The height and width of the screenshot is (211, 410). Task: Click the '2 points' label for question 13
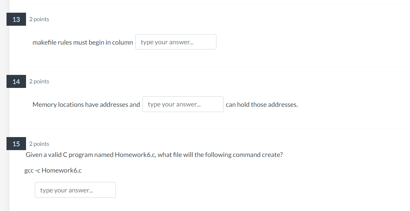pos(39,19)
